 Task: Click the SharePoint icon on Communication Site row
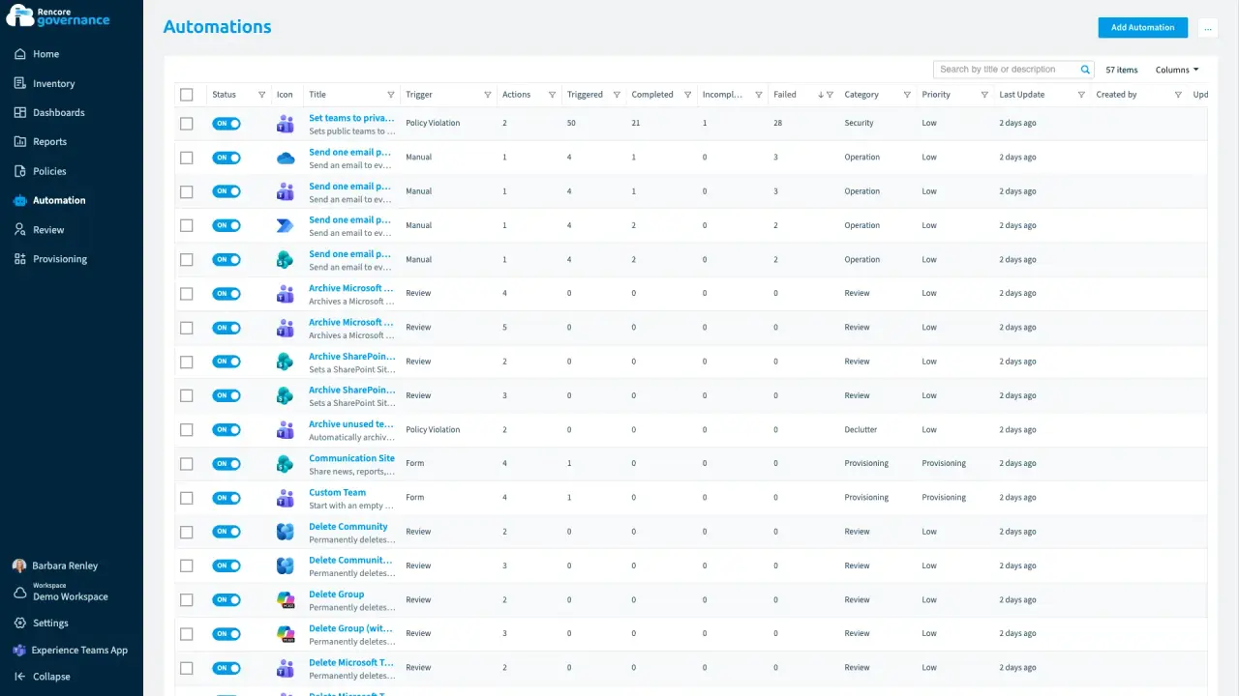point(285,464)
